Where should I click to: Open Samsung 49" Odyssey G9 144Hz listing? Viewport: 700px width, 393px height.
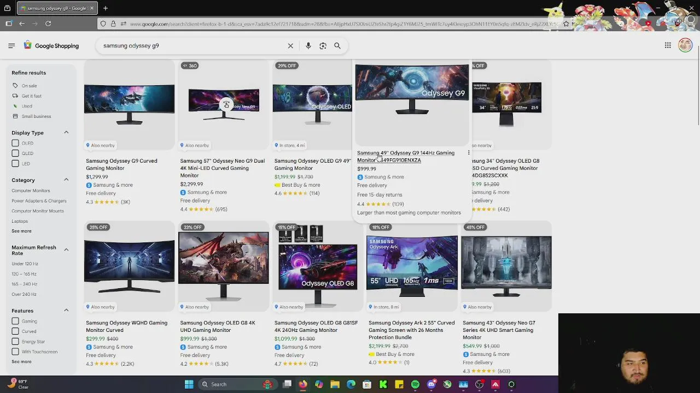point(406,157)
